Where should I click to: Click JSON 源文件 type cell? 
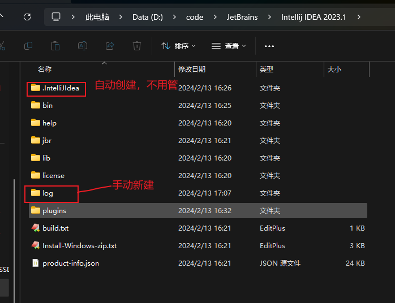pyautogui.click(x=280, y=263)
